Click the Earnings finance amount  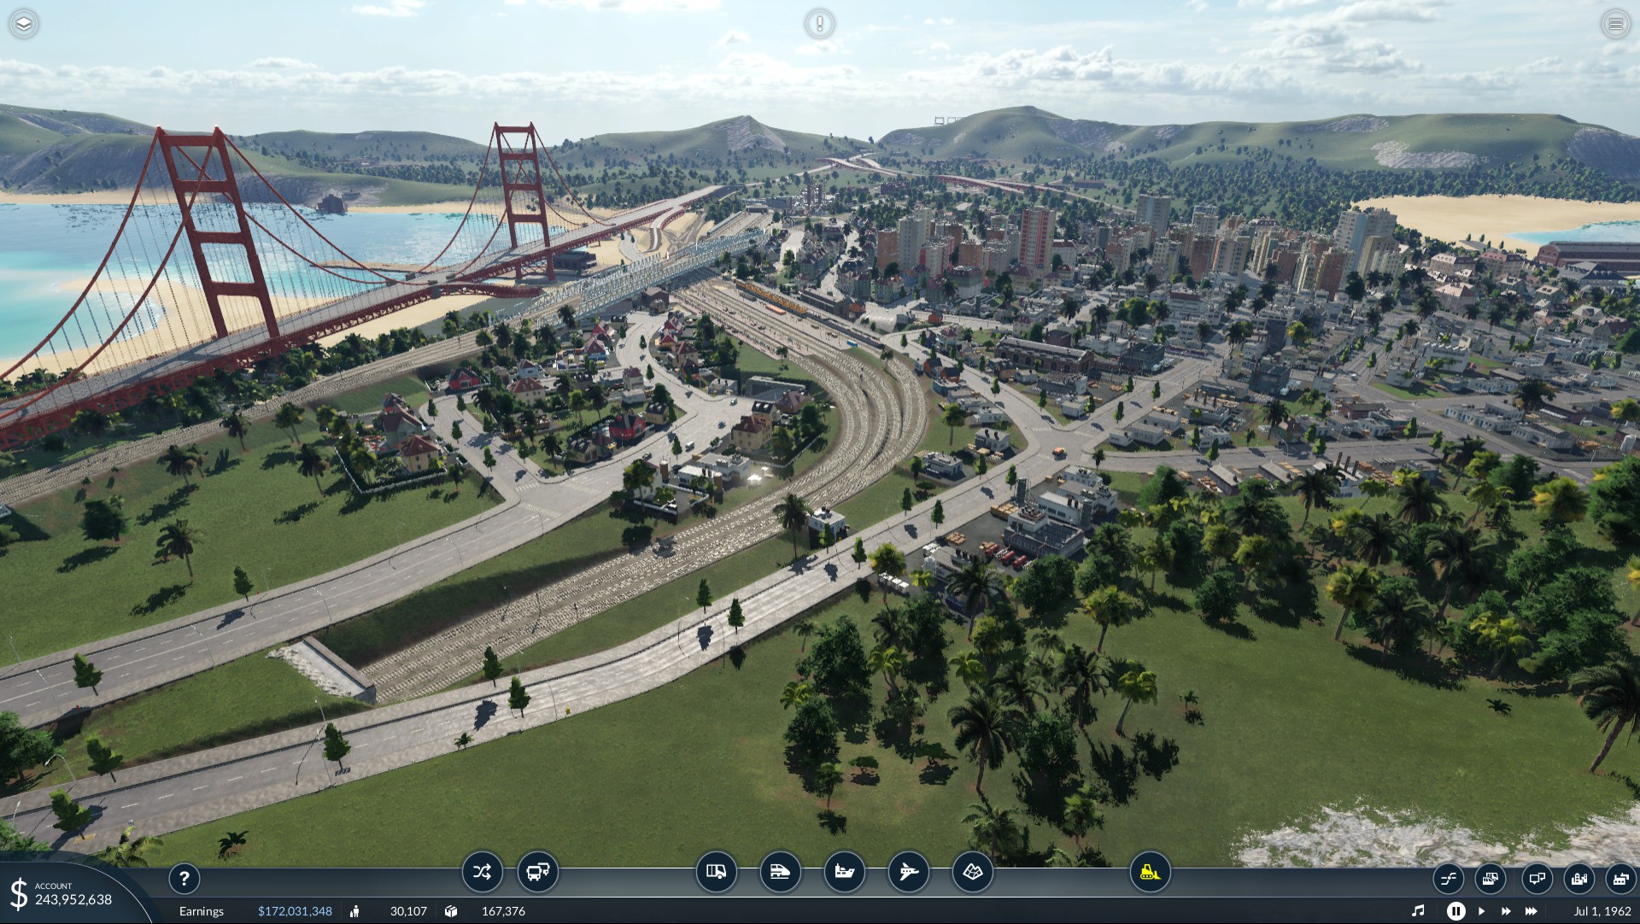pyautogui.click(x=295, y=911)
